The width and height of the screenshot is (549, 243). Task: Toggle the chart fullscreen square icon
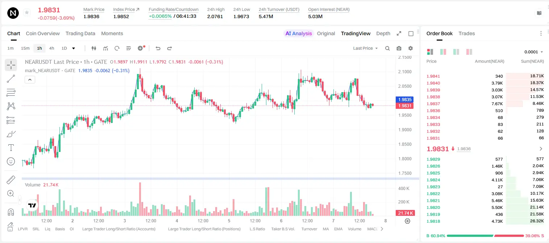[x=411, y=33]
